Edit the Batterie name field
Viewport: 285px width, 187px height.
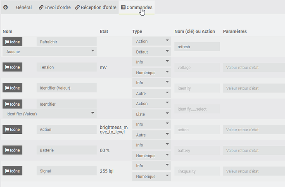[x=66, y=150]
